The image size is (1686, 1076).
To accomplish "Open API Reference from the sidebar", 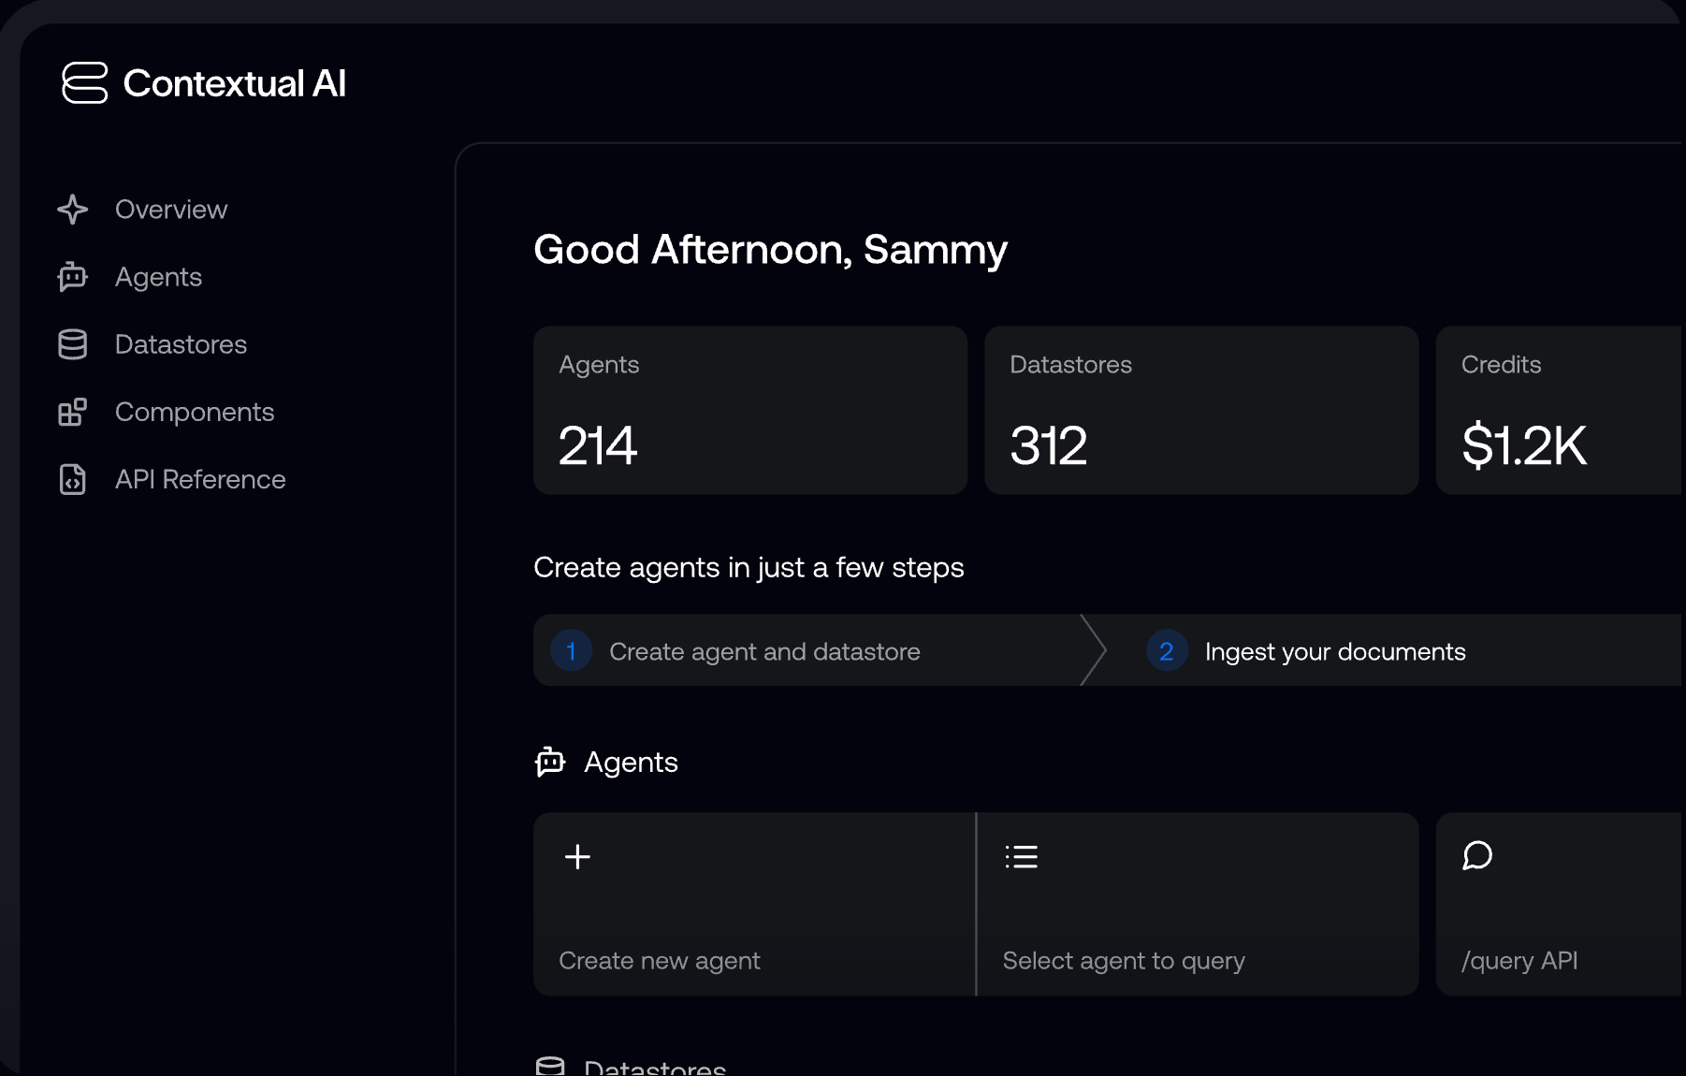I will coord(200,479).
